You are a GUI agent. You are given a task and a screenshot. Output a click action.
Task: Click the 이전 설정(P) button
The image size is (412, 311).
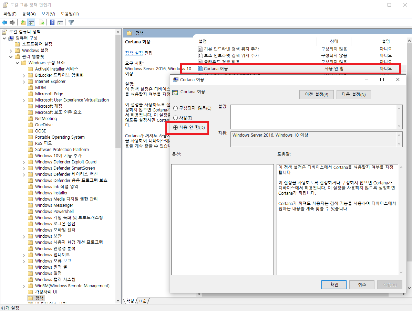pos(316,95)
